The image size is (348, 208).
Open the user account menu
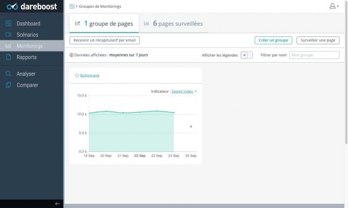tap(334, 6)
